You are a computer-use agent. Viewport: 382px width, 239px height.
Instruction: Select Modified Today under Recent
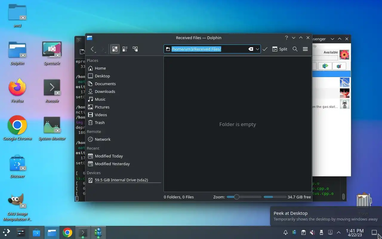[x=124, y=156]
